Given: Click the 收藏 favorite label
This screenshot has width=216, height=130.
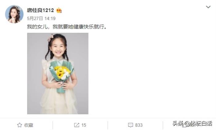Looking at the screenshot, I should pyautogui.click(x=29, y=125).
